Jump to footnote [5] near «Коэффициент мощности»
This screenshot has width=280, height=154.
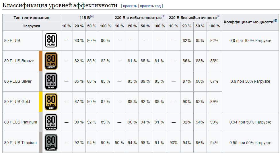click(275, 21)
